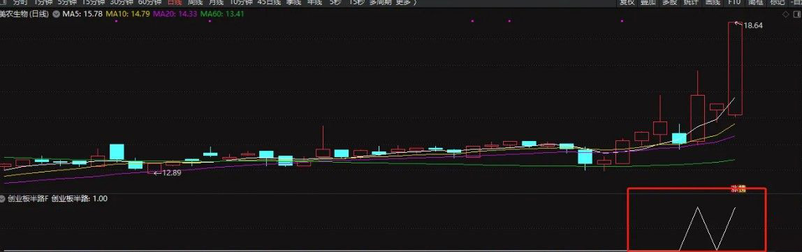
Task: Click the purple dot marker above the last candles
Action: pos(622,21)
